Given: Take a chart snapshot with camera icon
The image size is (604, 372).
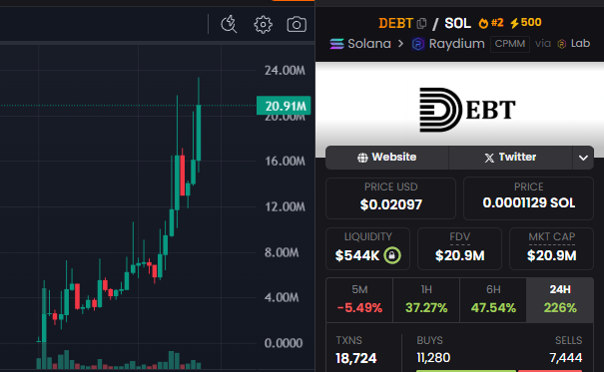Looking at the screenshot, I should [297, 25].
